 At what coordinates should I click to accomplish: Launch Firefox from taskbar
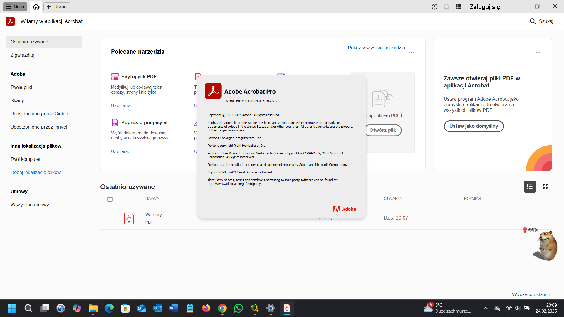point(206,308)
